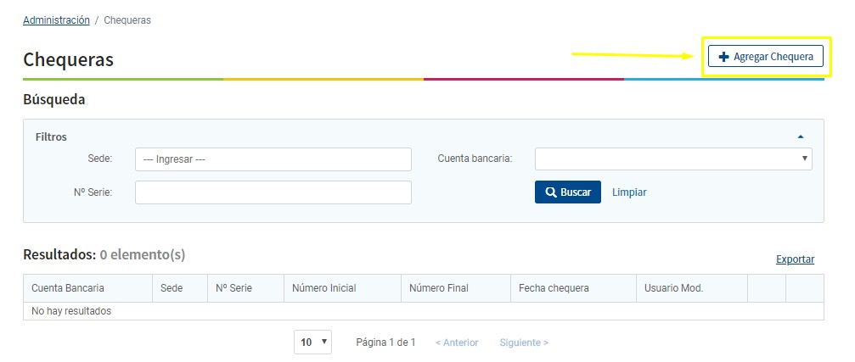The image size is (855, 362).
Task: Open the Cuenta bancaria dropdown
Action: pyautogui.click(x=672, y=159)
